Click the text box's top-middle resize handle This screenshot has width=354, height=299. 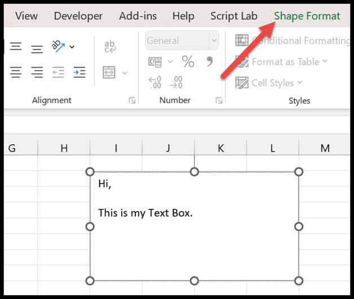(x=194, y=172)
